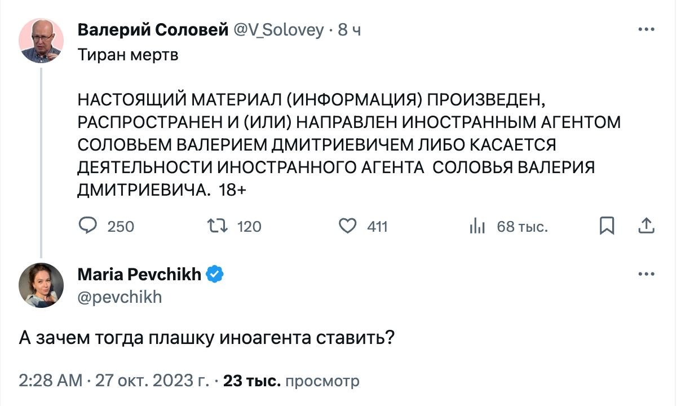View analytics via the bar chart icon
This screenshot has width=681, height=406.
[477, 227]
